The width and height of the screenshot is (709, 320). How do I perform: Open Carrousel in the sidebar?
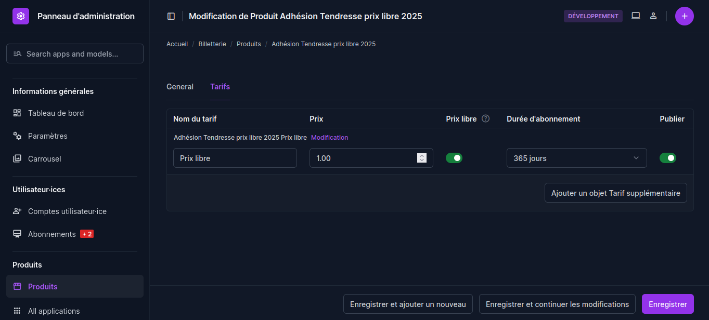coord(44,159)
